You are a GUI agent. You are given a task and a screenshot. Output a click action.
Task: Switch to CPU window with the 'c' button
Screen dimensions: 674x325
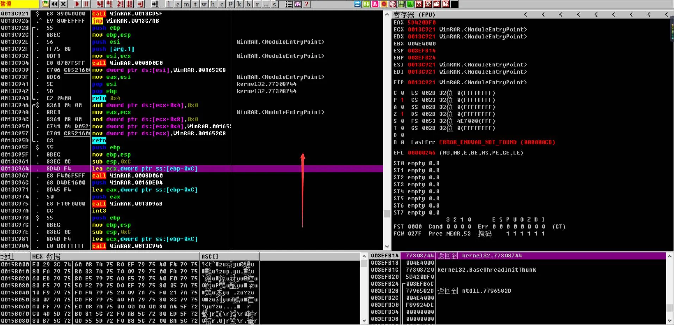click(222, 4)
